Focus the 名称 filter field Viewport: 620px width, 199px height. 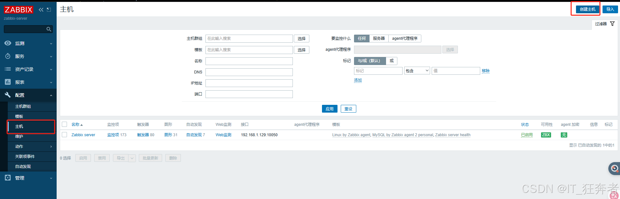[249, 61]
